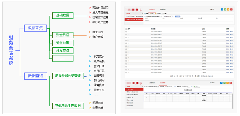The height and width of the screenshot is (116, 240).
Task: Toggle the select-all checkbox in 序号 header
Action: (x=126, y=29)
